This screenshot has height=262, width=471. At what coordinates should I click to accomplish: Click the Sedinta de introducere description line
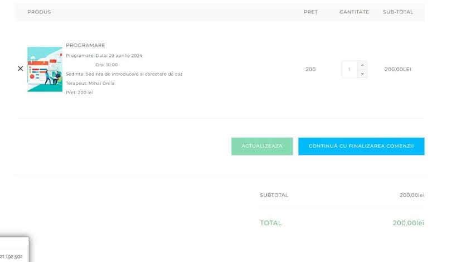tap(124, 74)
